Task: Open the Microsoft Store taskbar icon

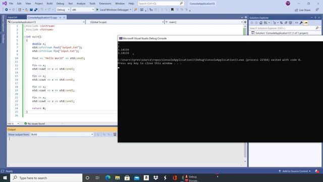Action: [127, 177]
